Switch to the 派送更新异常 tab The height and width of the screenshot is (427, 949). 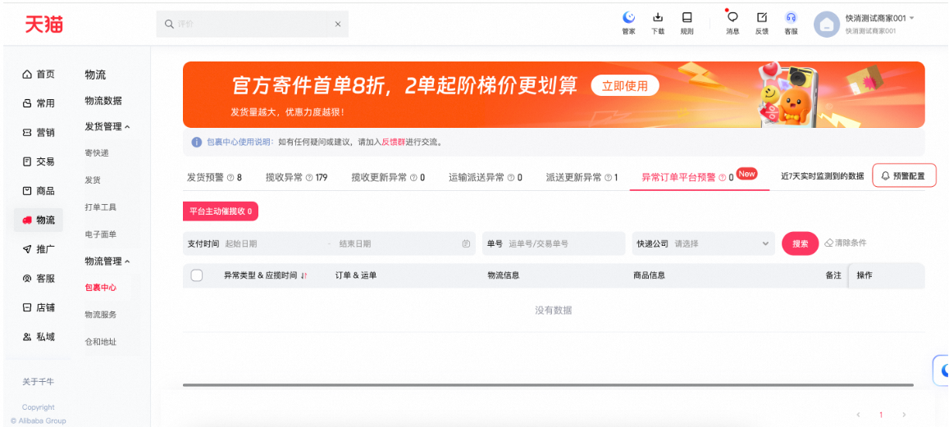(x=582, y=177)
